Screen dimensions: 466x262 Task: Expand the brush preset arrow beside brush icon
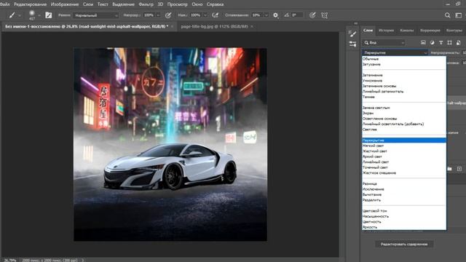tap(20, 15)
